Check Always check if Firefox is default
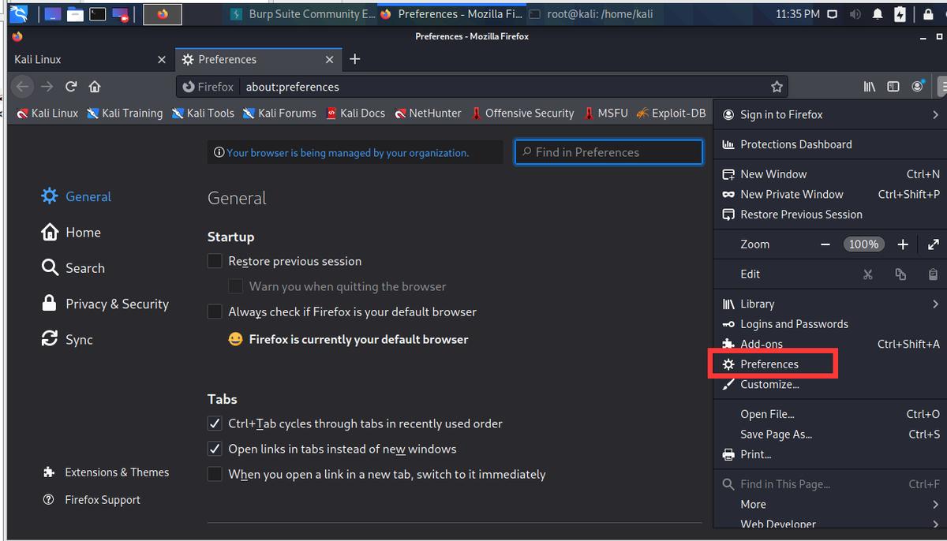 [x=215, y=312]
